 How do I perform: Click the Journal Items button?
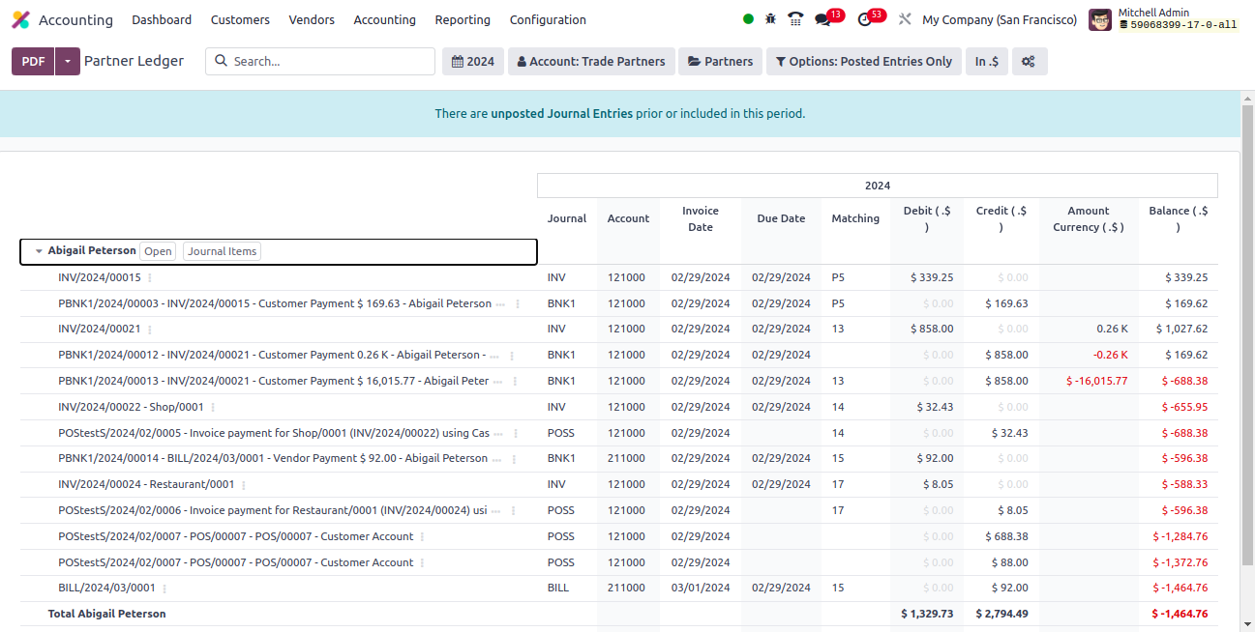[x=223, y=251]
